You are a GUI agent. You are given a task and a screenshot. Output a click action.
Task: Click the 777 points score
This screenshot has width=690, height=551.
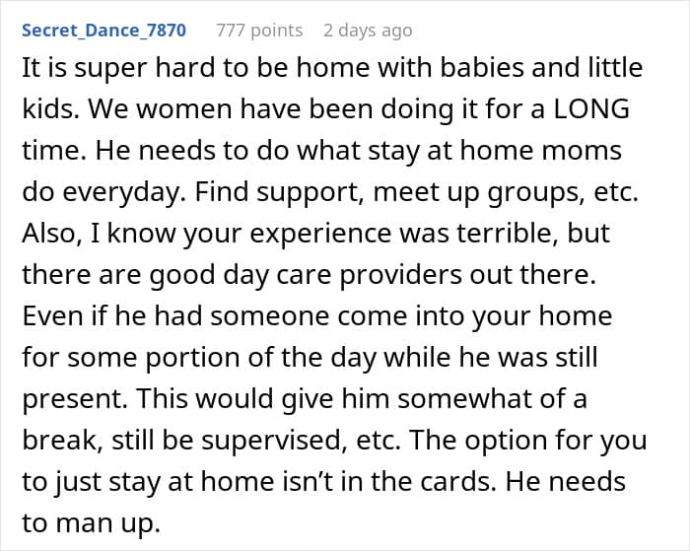(x=258, y=31)
